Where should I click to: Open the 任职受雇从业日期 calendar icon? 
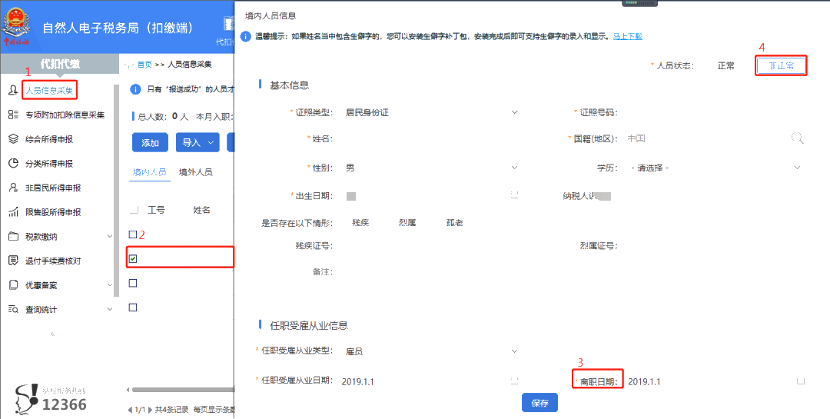coord(514,381)
